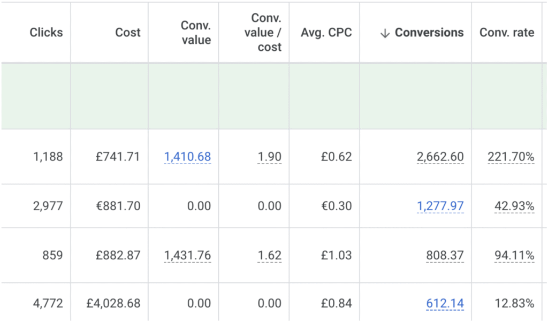Screen dimensions: 548x323
Task: Sort by the Conversions column header
Action: click(429, 33)
